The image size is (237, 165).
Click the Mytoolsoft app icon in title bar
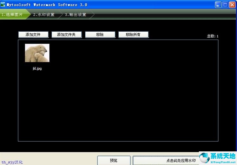(3, 5)
